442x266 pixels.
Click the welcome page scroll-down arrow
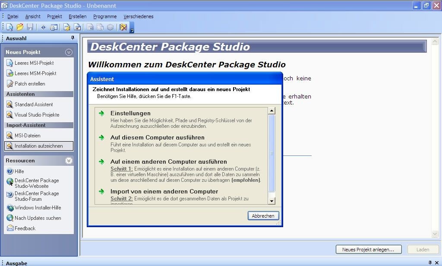pyautogui.click(x=435, y=234)
